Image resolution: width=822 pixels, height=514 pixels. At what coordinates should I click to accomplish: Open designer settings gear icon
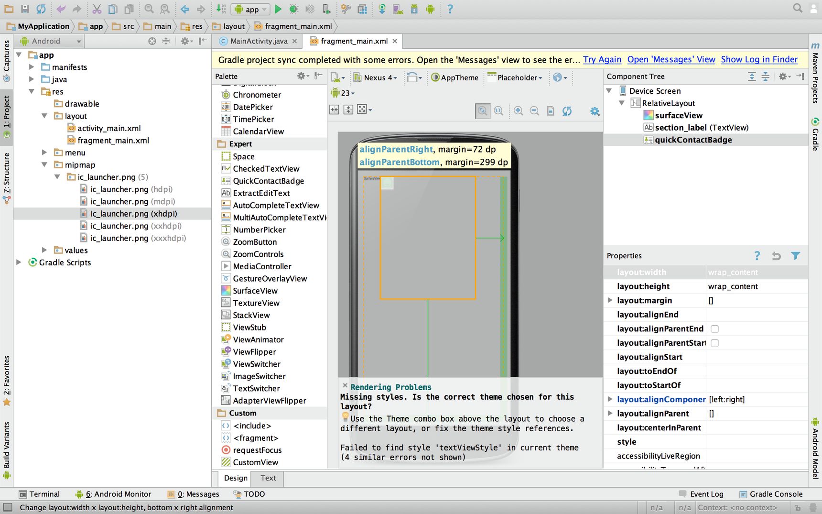point(595,111)
